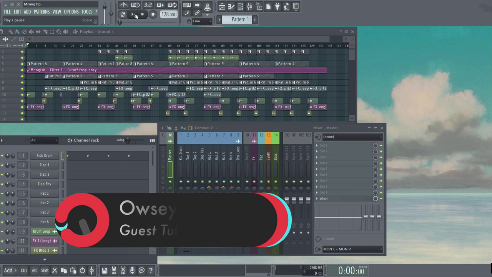Click the Swing knob in channel rack
Screen dimensions: 492x277
click(128, 140)
